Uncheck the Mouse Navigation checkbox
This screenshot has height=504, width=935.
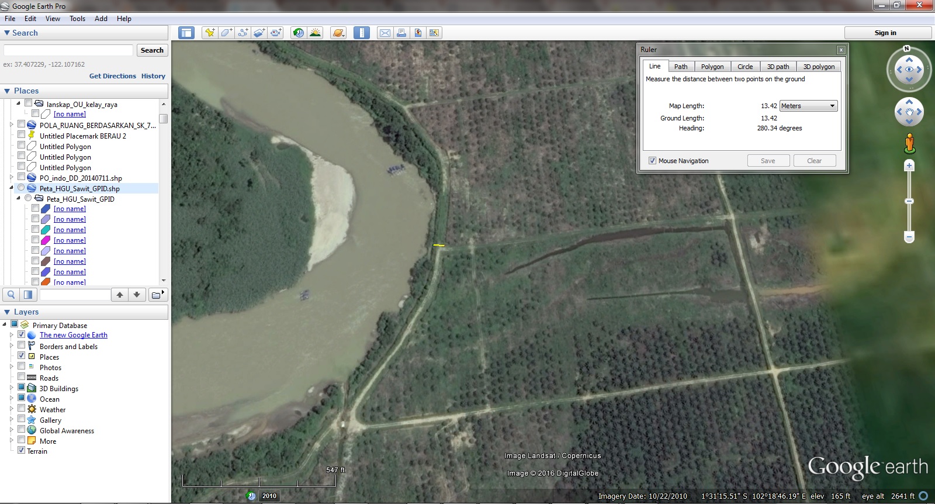pyautogui.click(x=652, y=161)
